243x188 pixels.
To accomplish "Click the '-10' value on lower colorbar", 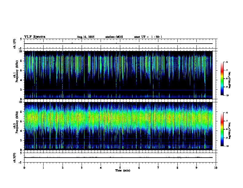I will coord(227,146).
